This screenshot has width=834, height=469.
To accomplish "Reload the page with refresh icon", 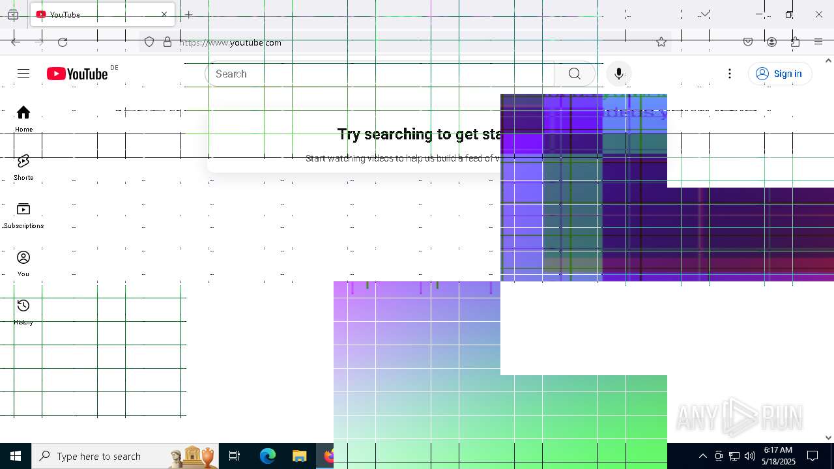I will click(x=63, y=42).
